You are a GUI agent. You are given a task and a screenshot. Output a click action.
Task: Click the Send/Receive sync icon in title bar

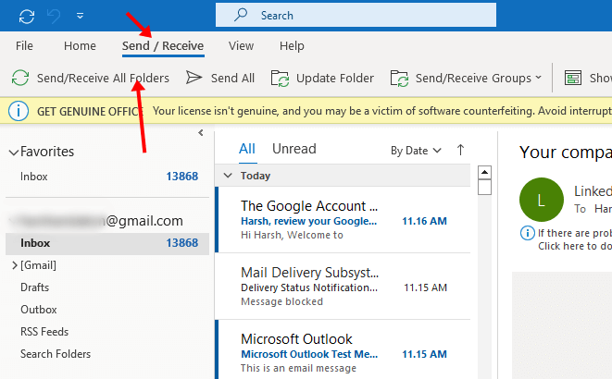[26, 16]
